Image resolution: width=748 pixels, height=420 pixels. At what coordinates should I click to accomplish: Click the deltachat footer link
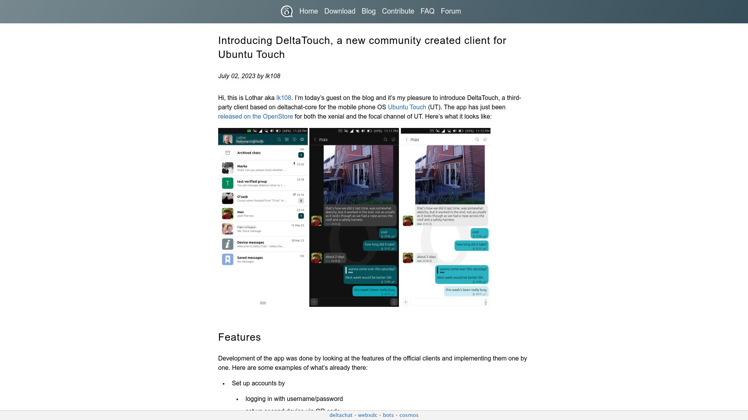point(340,415)
